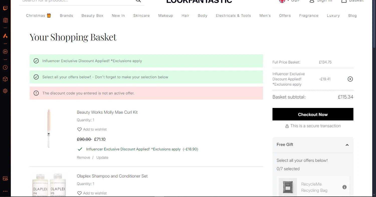Click the info icon beside RecycleMe Recycling Bag

click(344, 187)
